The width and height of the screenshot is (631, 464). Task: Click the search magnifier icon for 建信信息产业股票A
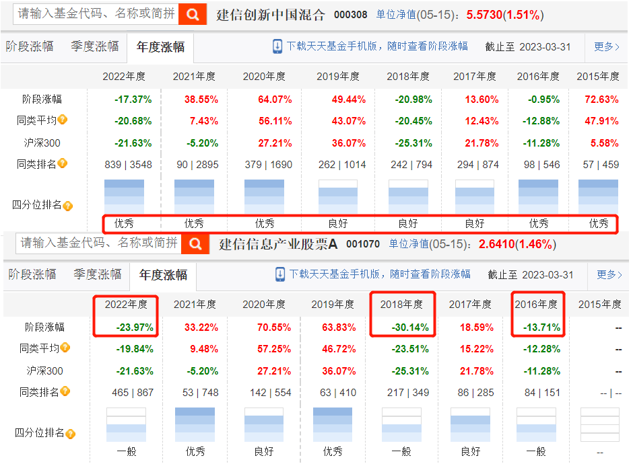195,244
